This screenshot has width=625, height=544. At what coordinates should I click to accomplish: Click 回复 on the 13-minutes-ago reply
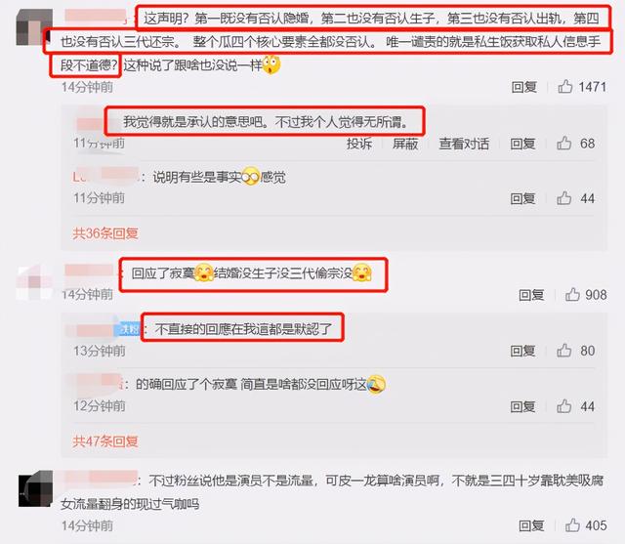point(522,351)
